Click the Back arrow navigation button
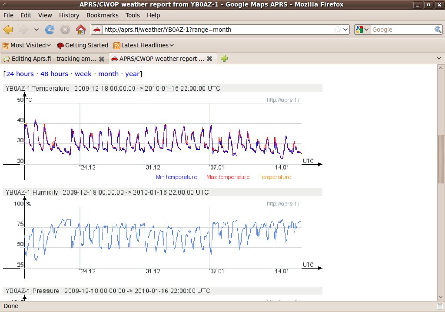This screenshot has height=312, width=445. [x=8, y=30]
